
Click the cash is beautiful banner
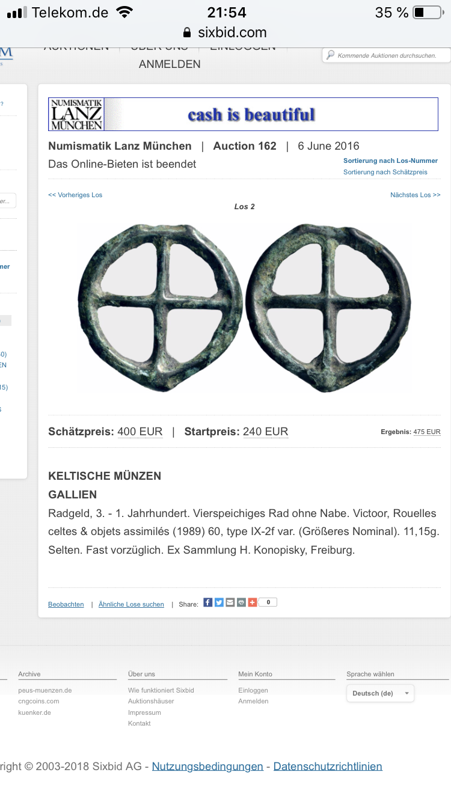click(251, 114)
